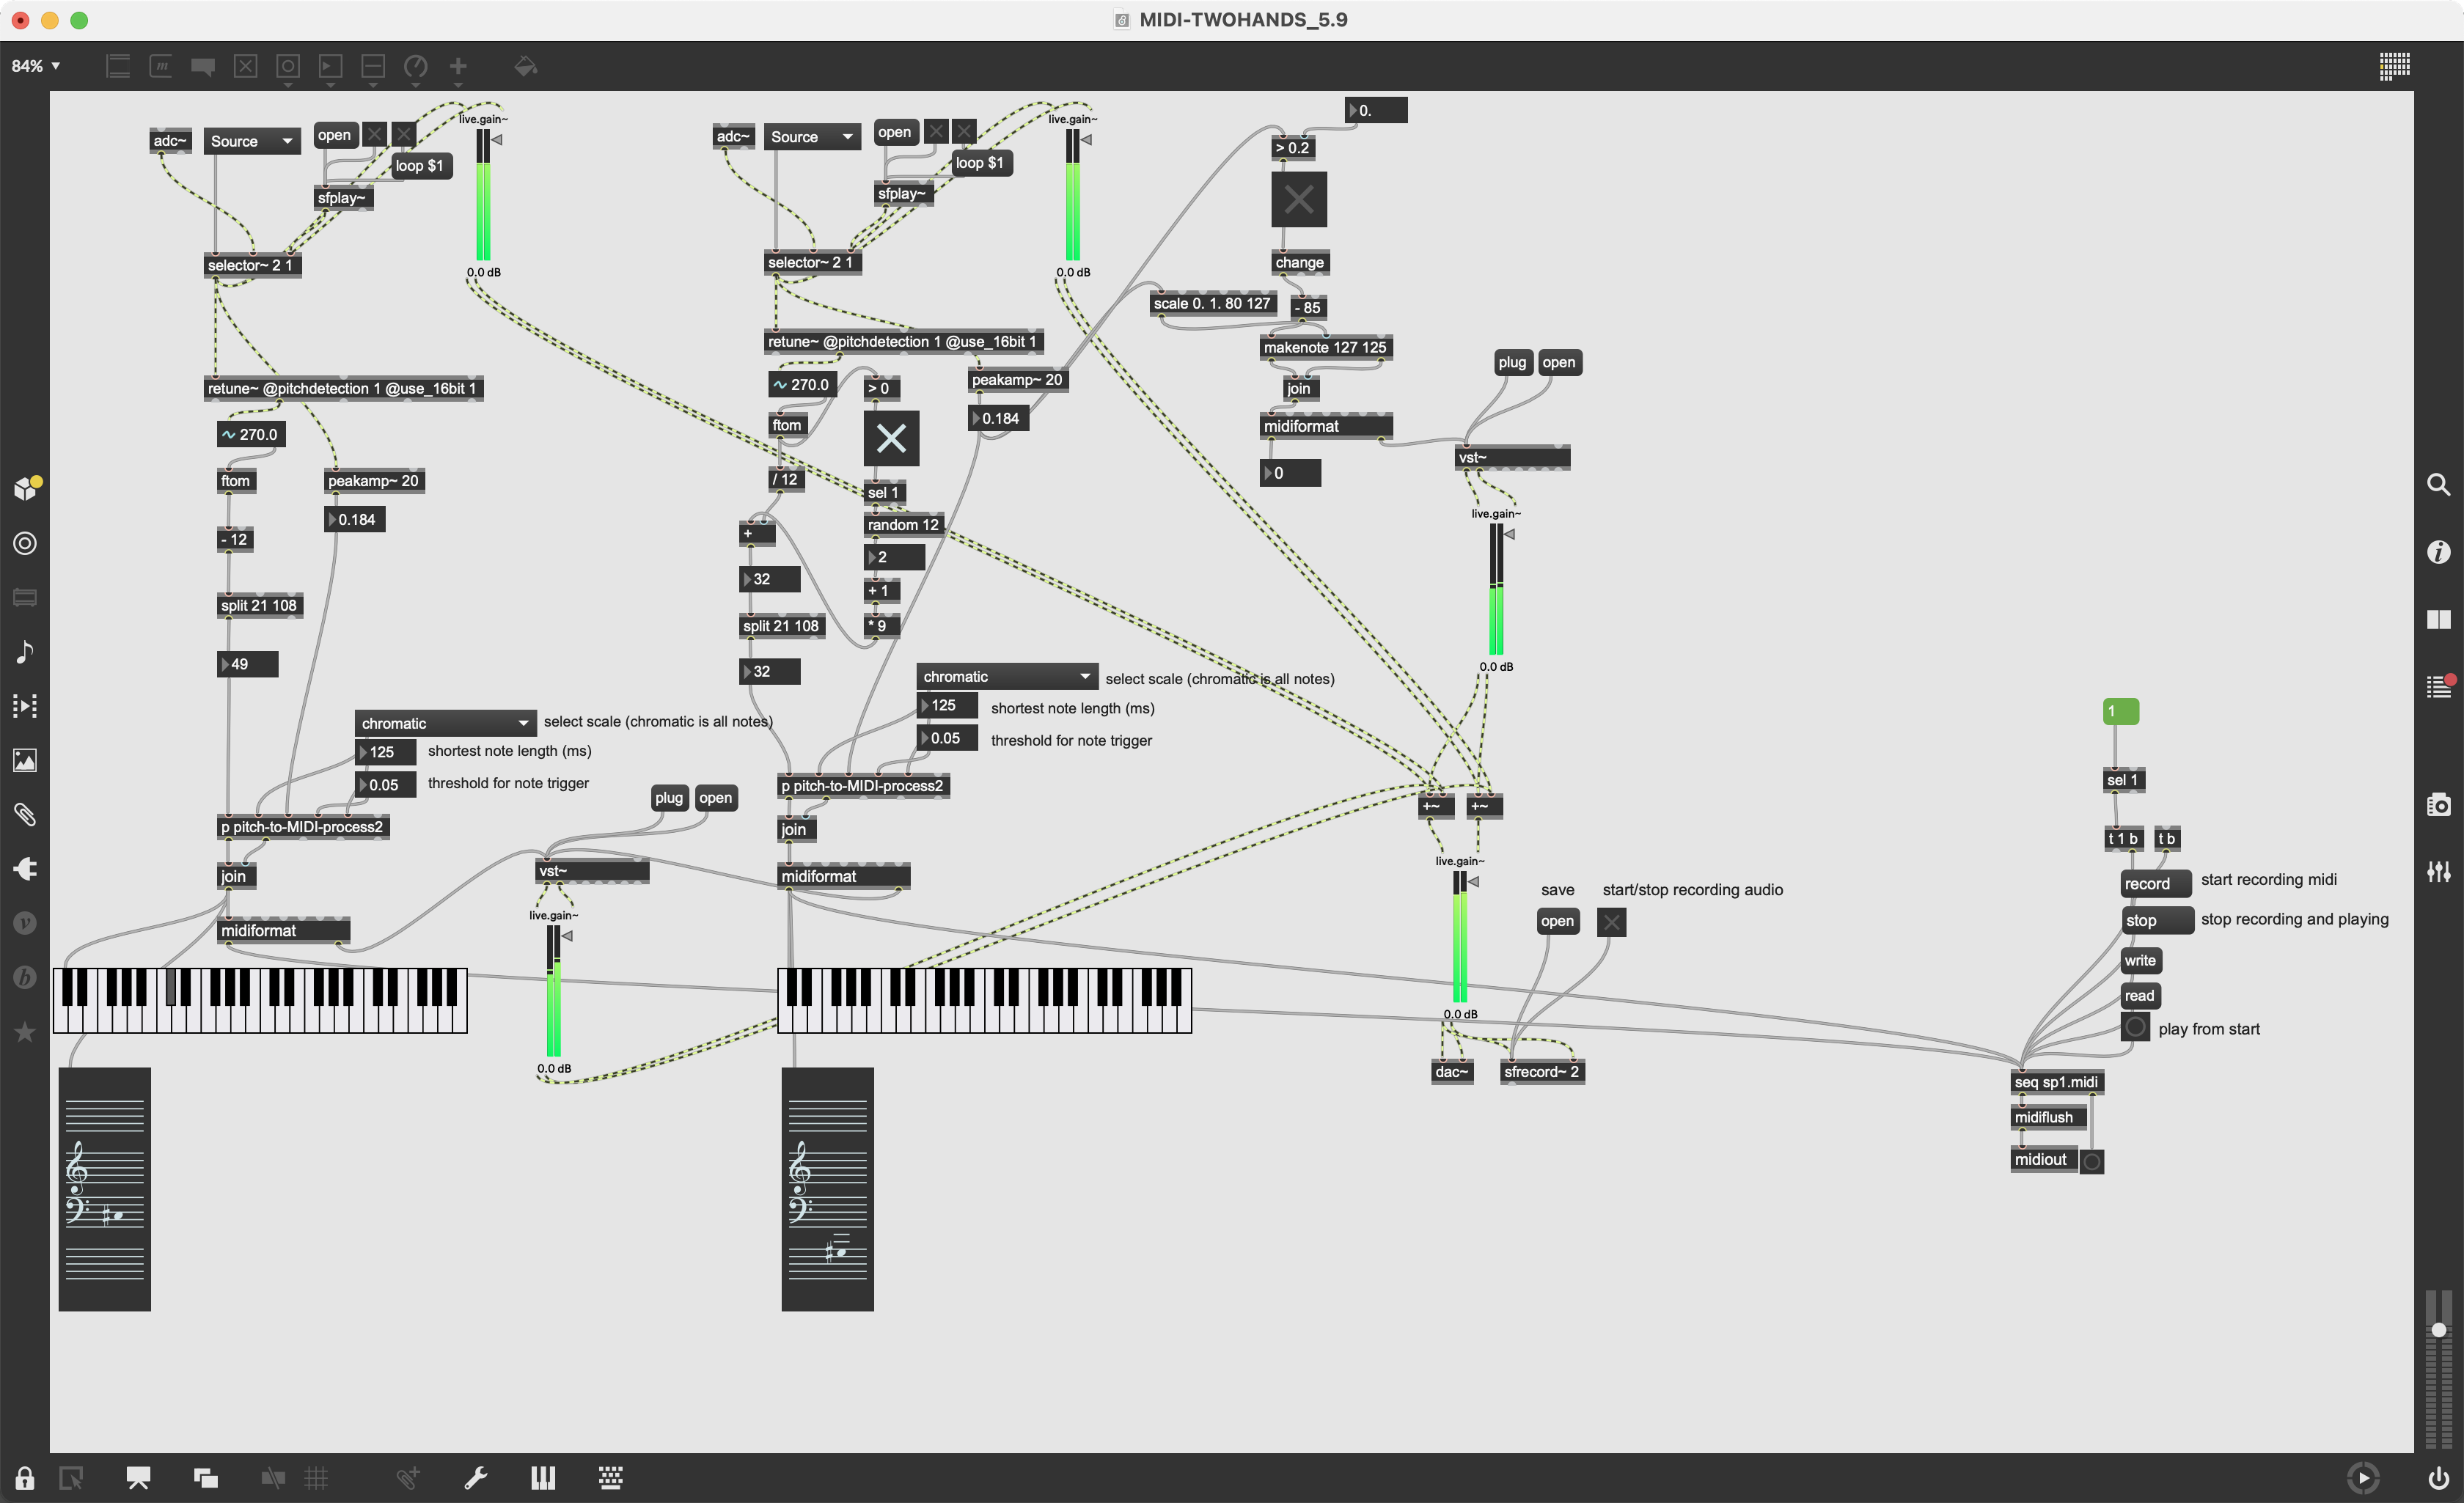Click the open message under save

pos(1557,921)
